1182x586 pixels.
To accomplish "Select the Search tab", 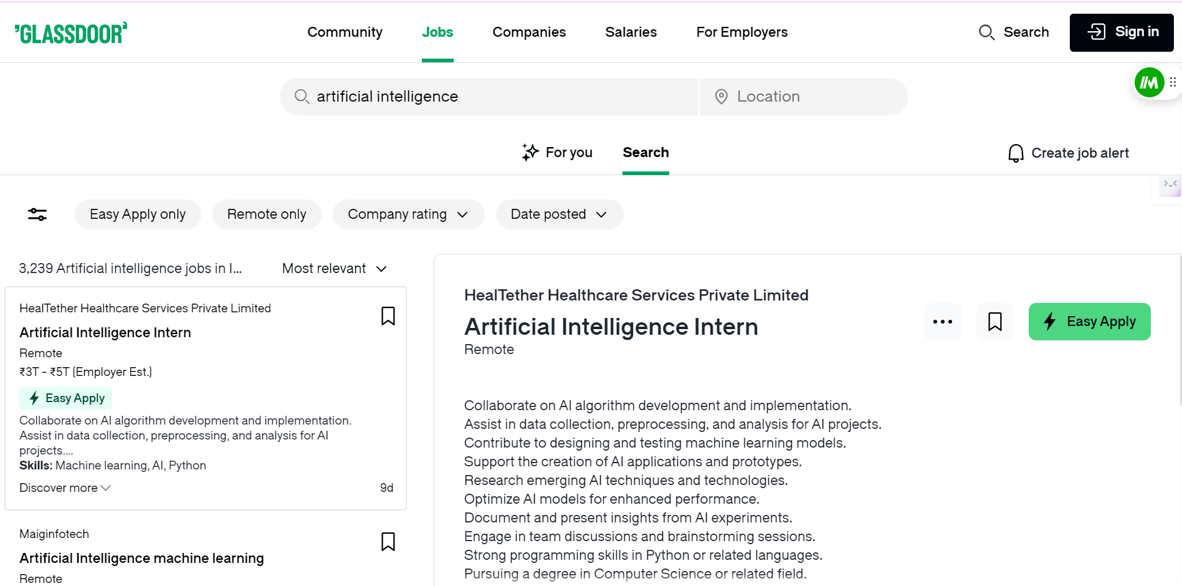I will [x=646, y=153].
